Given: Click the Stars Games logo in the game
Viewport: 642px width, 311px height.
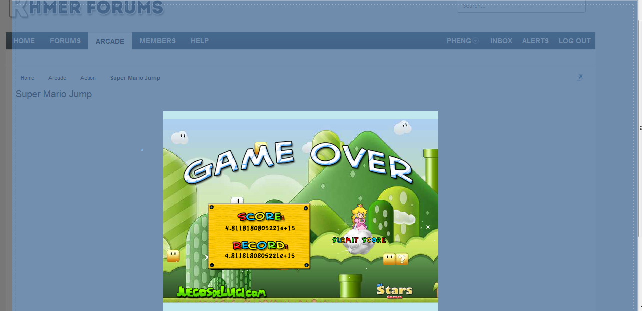Looking at the screenshot, I should tap(395, 290).
